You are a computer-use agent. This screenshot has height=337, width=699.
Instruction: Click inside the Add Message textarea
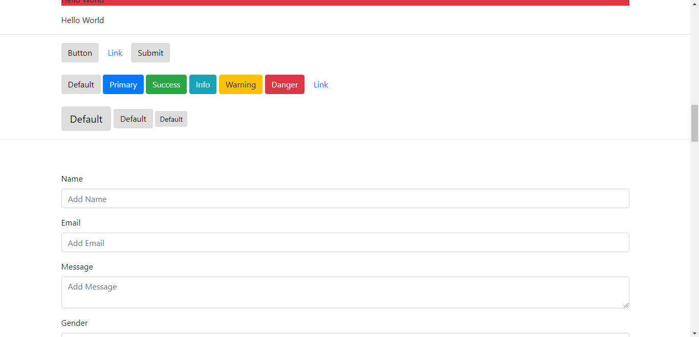[x=345, y=292]
